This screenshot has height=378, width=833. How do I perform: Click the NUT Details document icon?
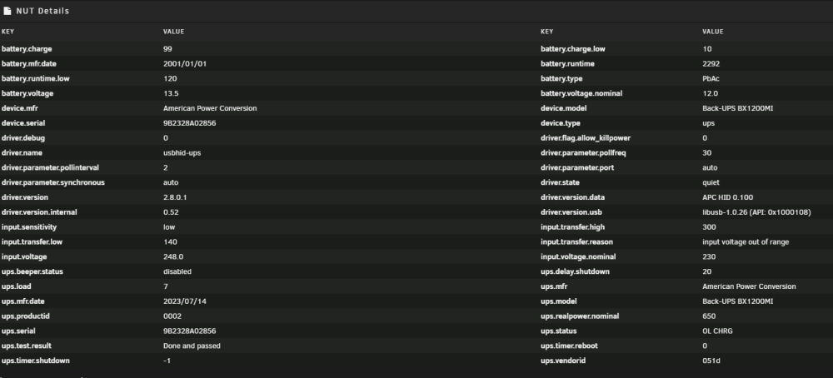click(7, 11)
